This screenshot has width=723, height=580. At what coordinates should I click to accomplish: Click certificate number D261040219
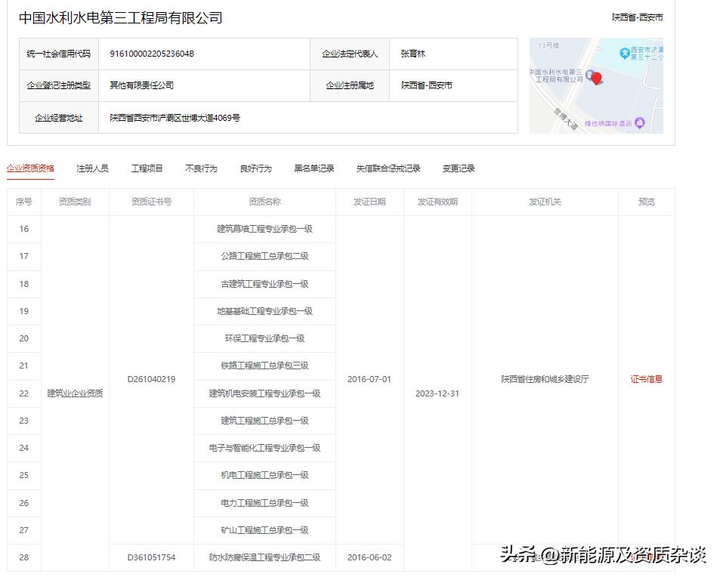click(x=150, y=380)
